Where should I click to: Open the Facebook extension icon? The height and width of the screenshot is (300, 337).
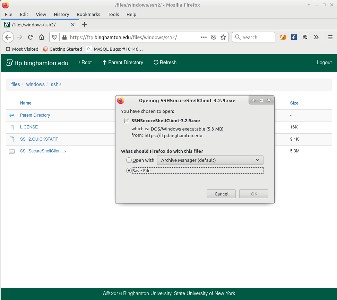click(294, 37)
